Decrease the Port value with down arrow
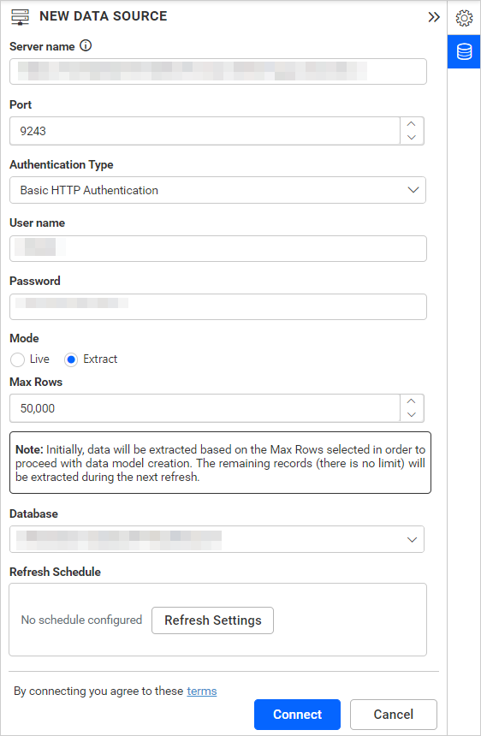481x736 pixels. pyautogui.click(x=412, y=138)
